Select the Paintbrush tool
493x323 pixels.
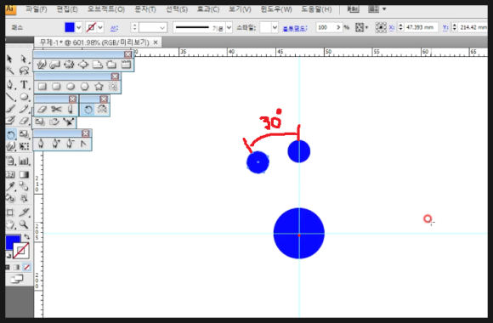[x=9, y=109]
